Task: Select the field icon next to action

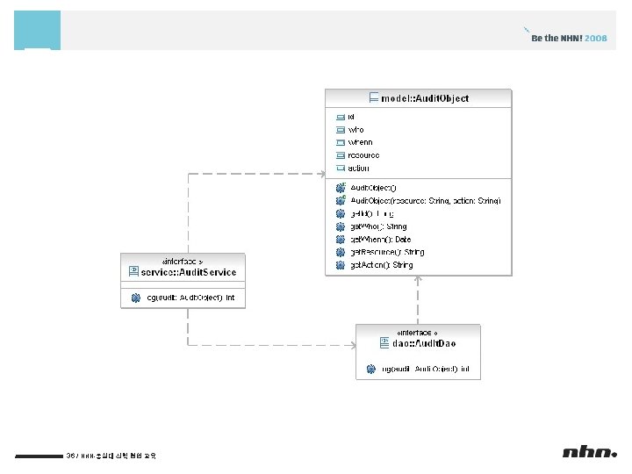Action: point(341,168)
